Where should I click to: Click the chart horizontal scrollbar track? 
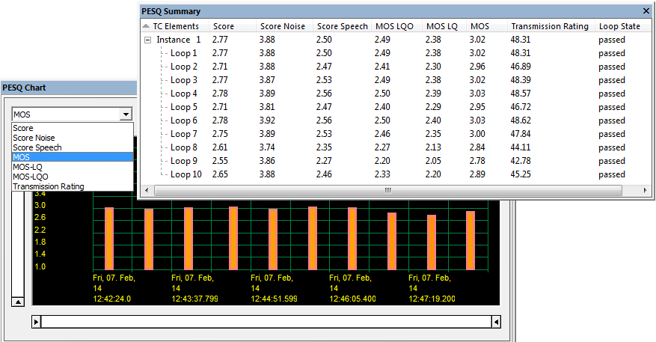click(x=266, y=322)
